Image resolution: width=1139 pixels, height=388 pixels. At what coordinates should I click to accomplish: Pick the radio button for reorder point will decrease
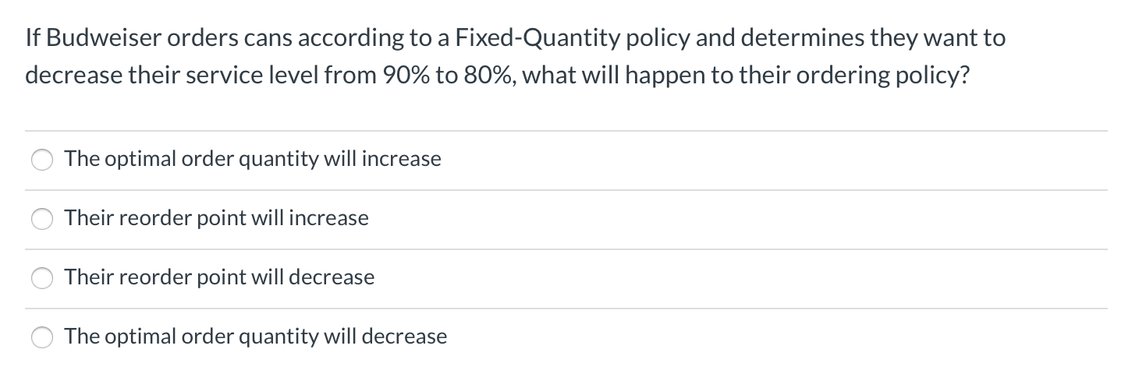41,278
